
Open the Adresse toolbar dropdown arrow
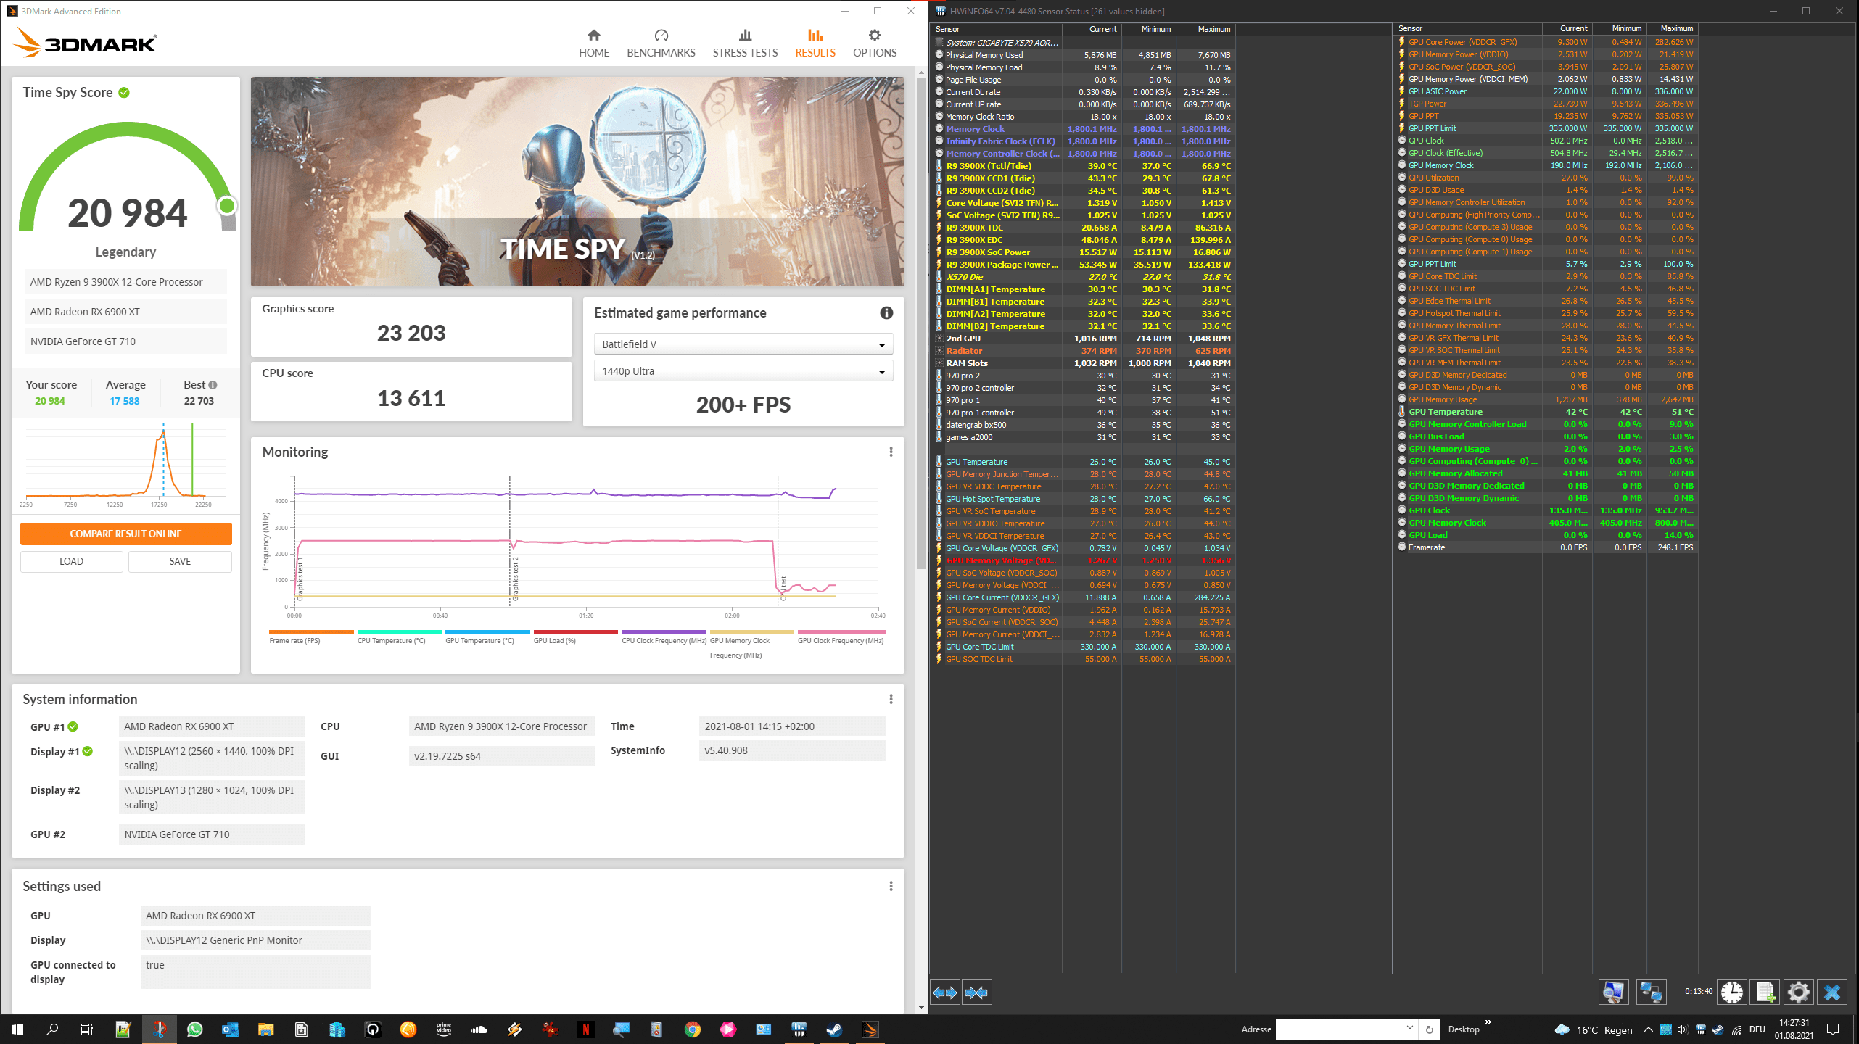(1409, 1028)
